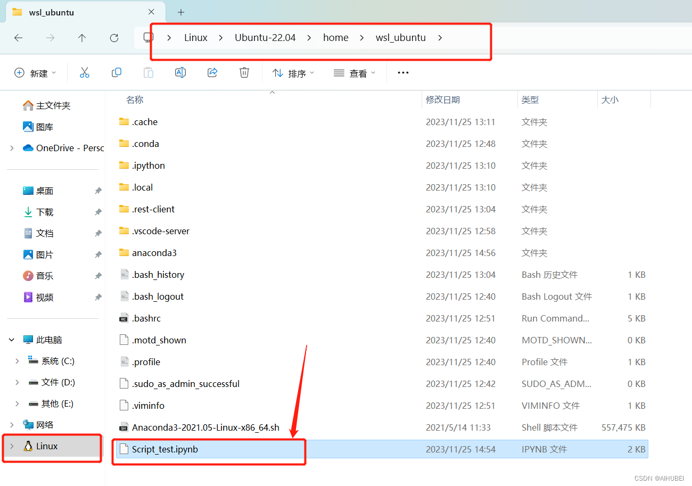
Task: Sort by 大小 column header
Action: [610, 100]
